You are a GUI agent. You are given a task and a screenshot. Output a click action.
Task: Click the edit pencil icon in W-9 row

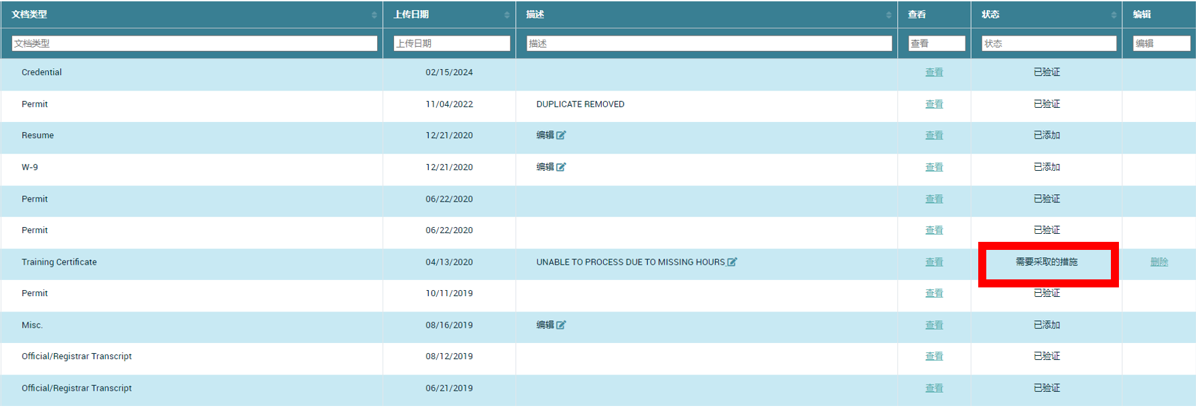point(561,167)
